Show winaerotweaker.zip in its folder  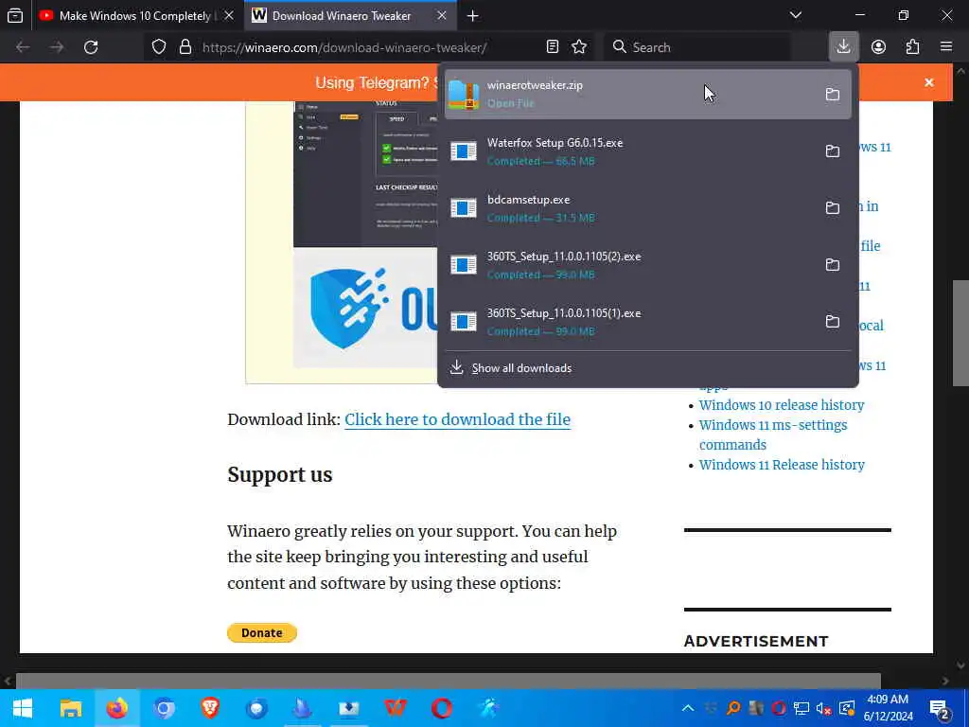833,94
